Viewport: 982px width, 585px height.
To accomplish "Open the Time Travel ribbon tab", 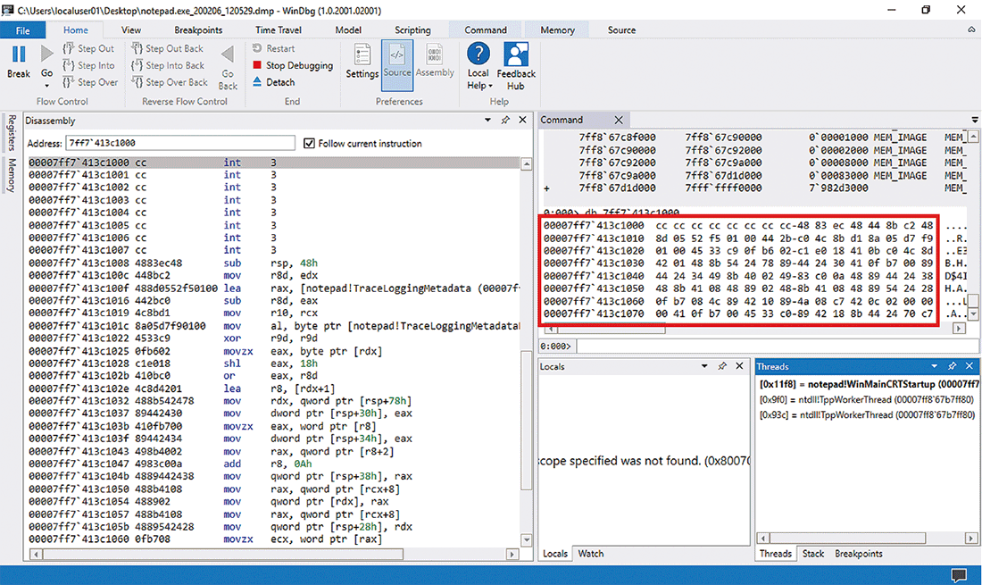I will [278, 29].
